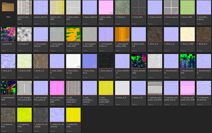Select the T_RuneStone03_RGB texture
Image resolution: width=212 pixels, height=133 pixels.
pos(8,88)
